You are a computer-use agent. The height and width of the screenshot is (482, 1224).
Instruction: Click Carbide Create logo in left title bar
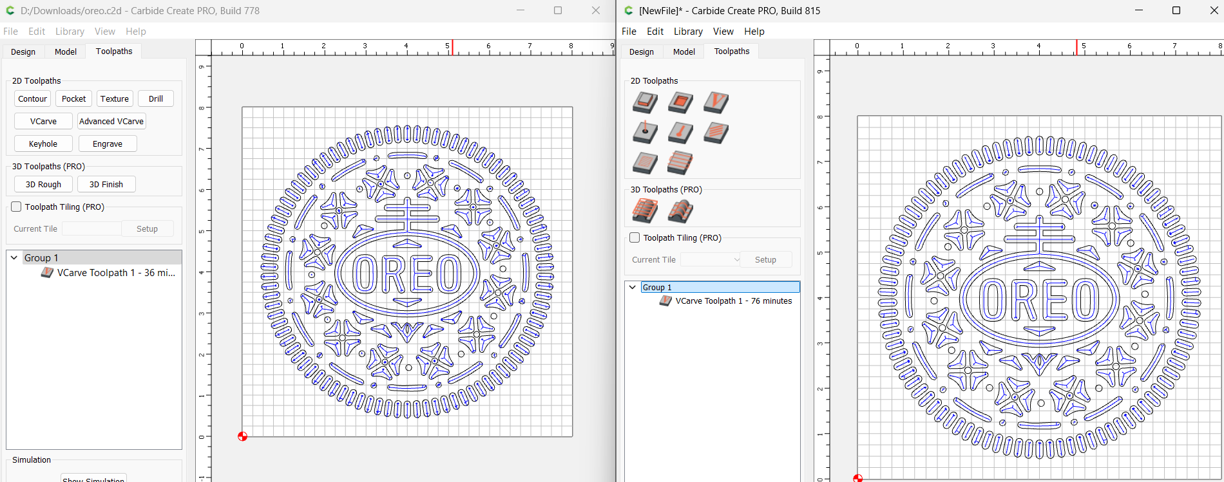[10, 10]
